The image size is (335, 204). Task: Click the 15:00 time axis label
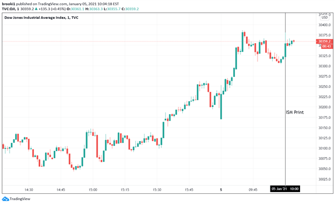92,189
